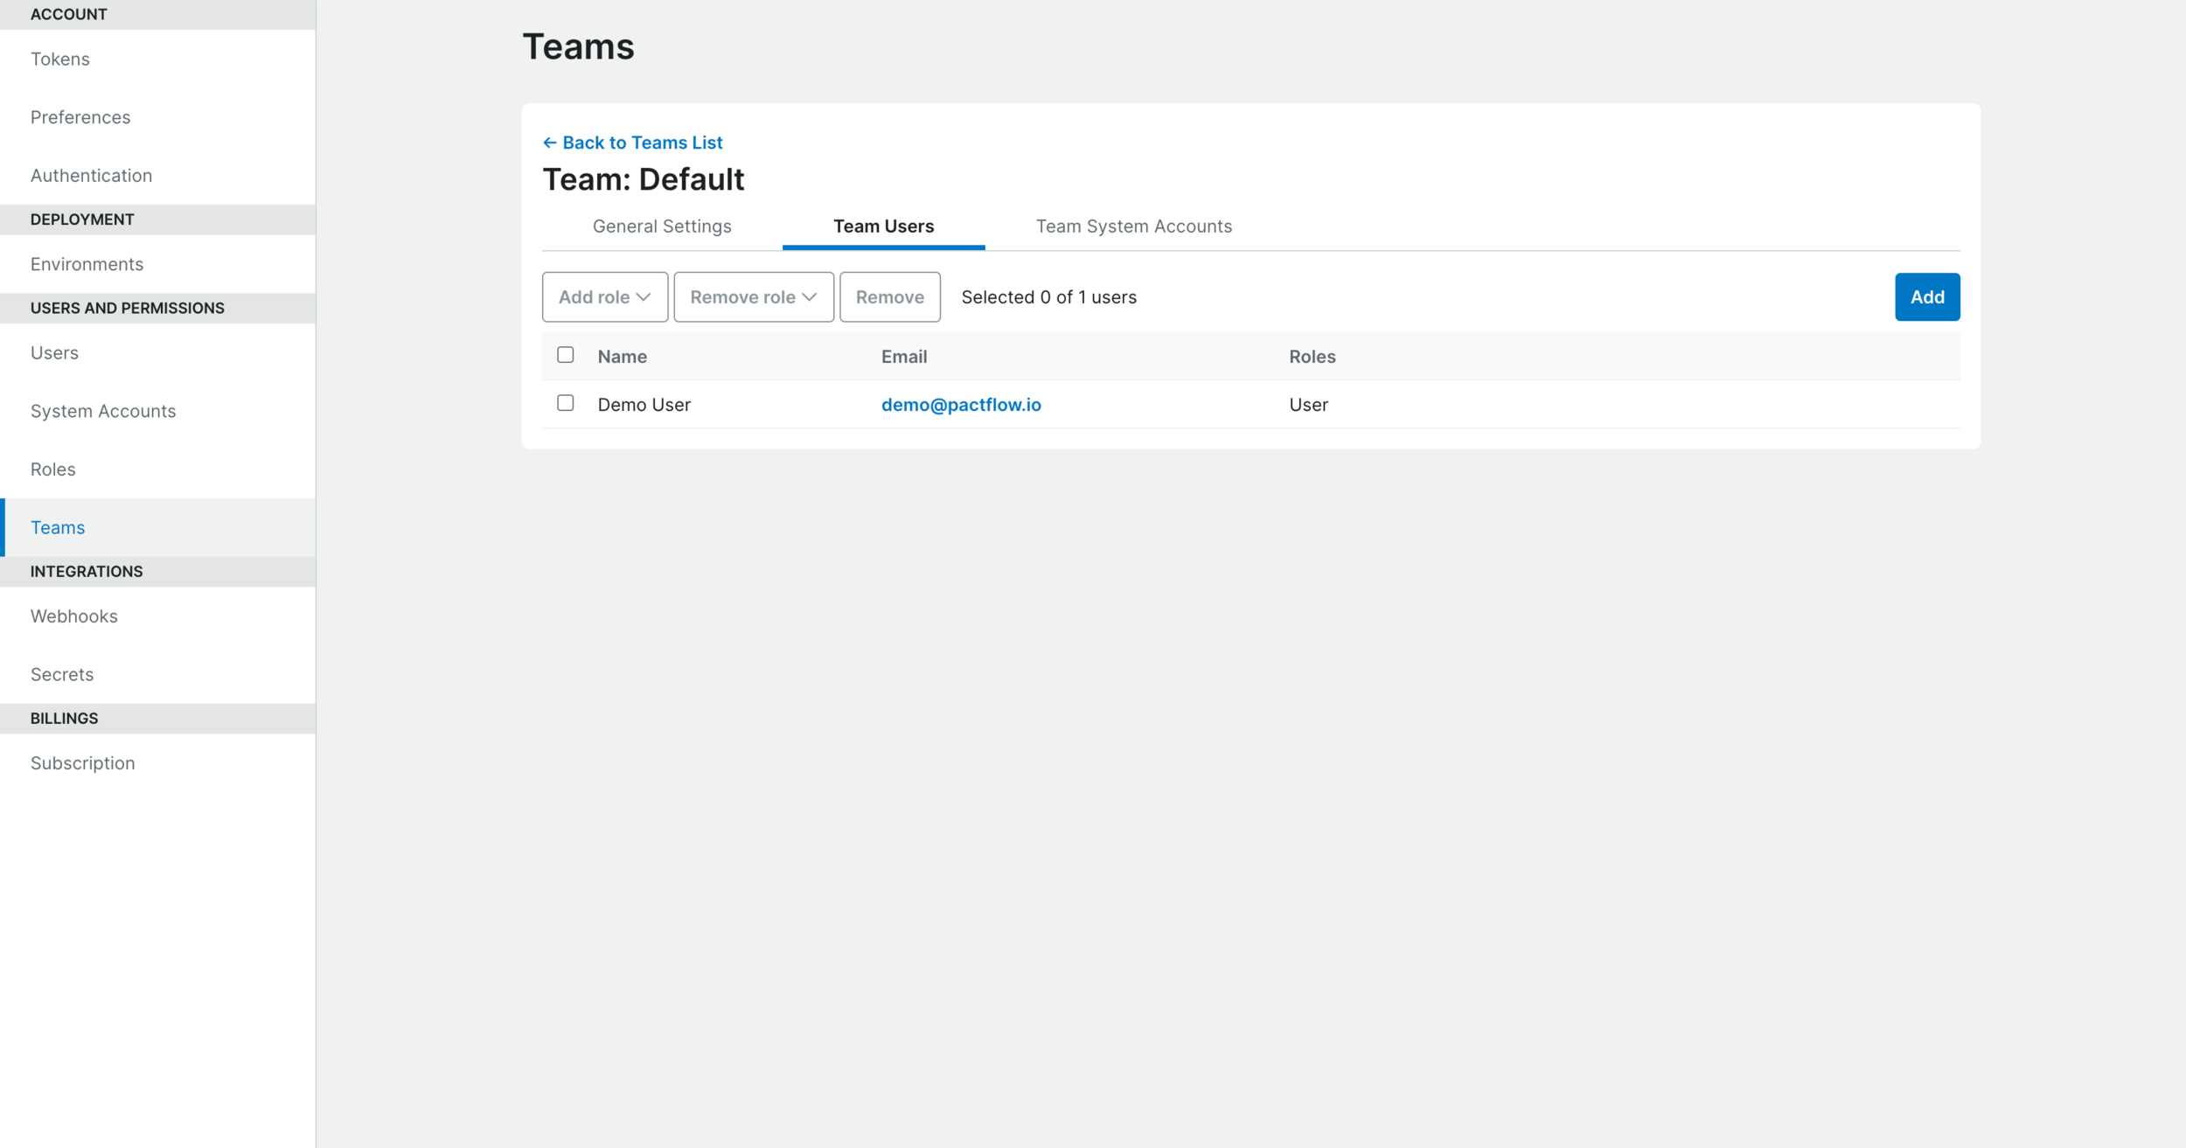
Task: Navigate to Preferences in sidebar
Action: (x=80, y=117)
